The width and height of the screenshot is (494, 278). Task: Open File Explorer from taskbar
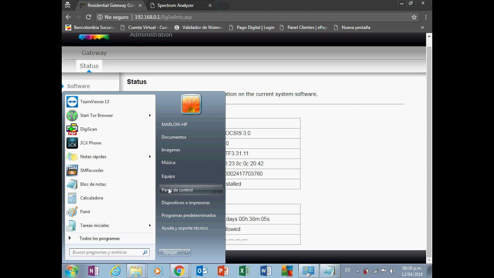(x=136, y=271)
